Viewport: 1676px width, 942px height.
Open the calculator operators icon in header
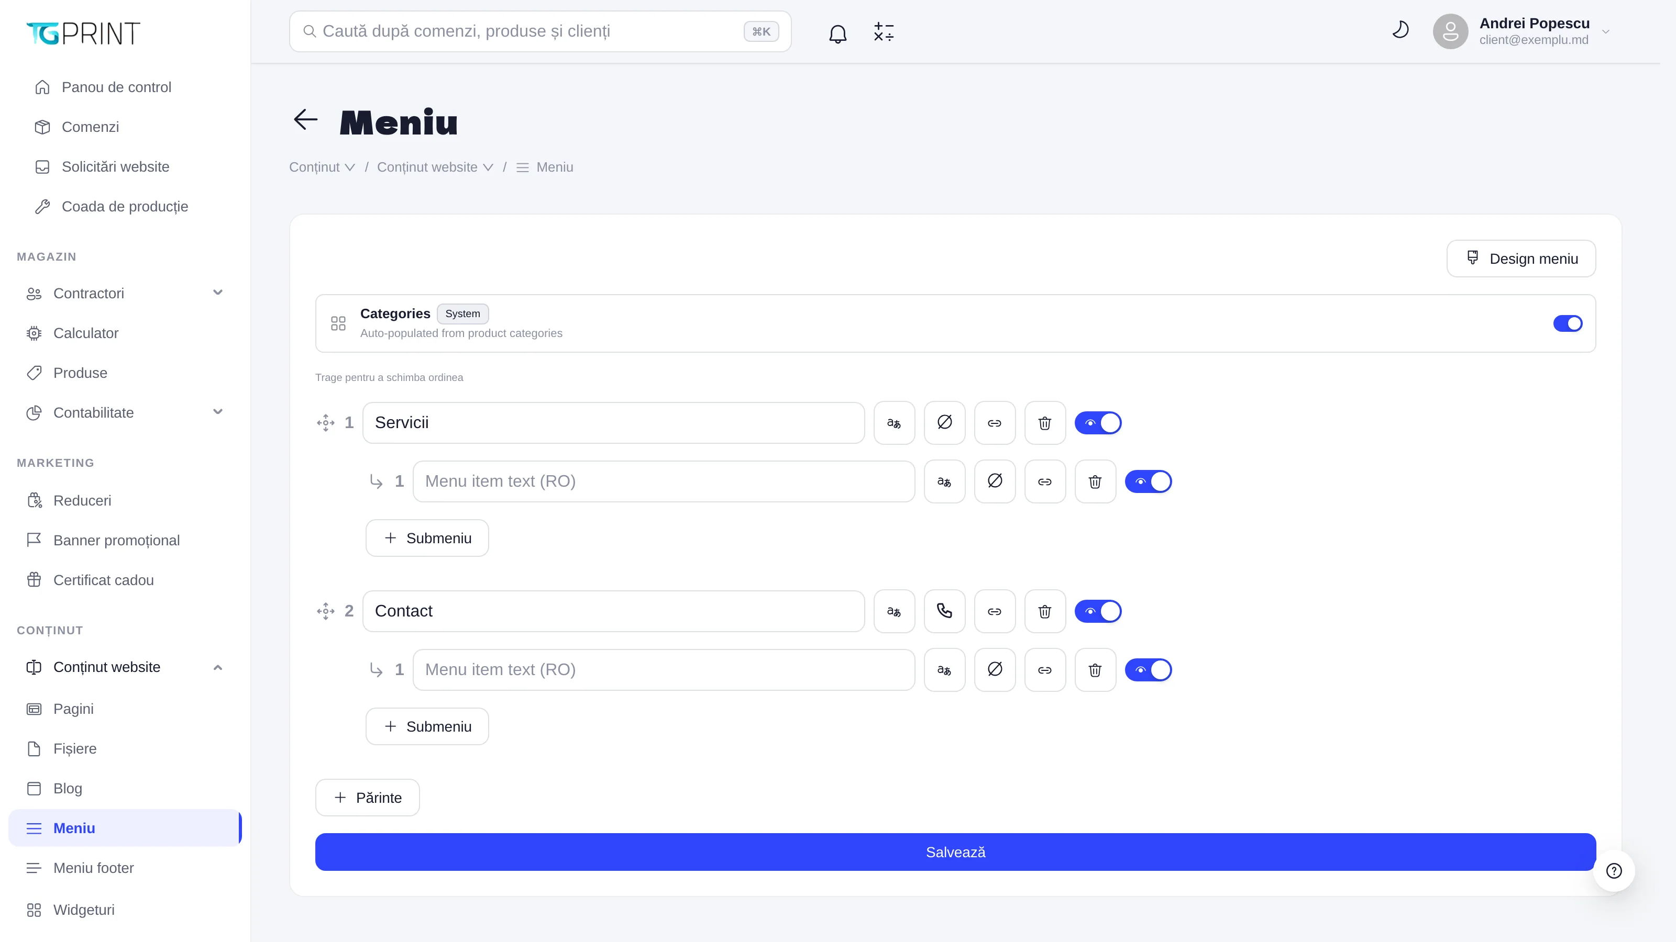[x=884, y=32]
